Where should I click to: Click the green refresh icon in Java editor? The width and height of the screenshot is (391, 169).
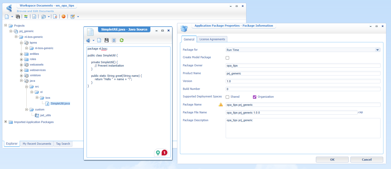[x=121, y=40]
